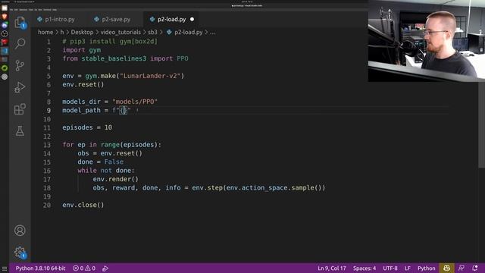Open the Extensions view
The height and width of the screenshot is (273, 485).
pos(20,109)
